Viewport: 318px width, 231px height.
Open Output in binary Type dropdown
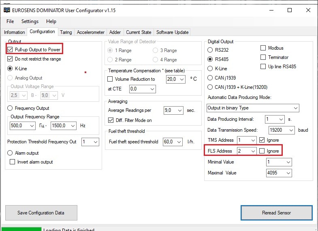tap(253, 108)
